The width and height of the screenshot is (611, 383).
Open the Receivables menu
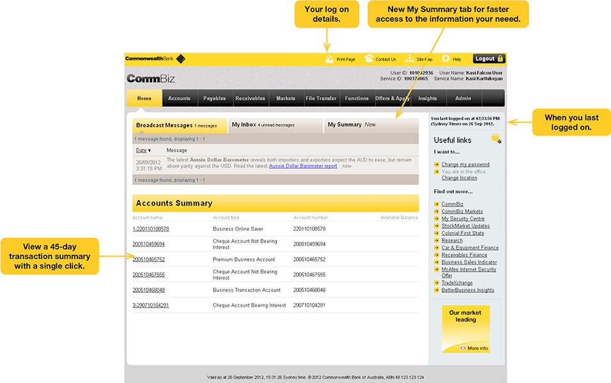[250, 98]
